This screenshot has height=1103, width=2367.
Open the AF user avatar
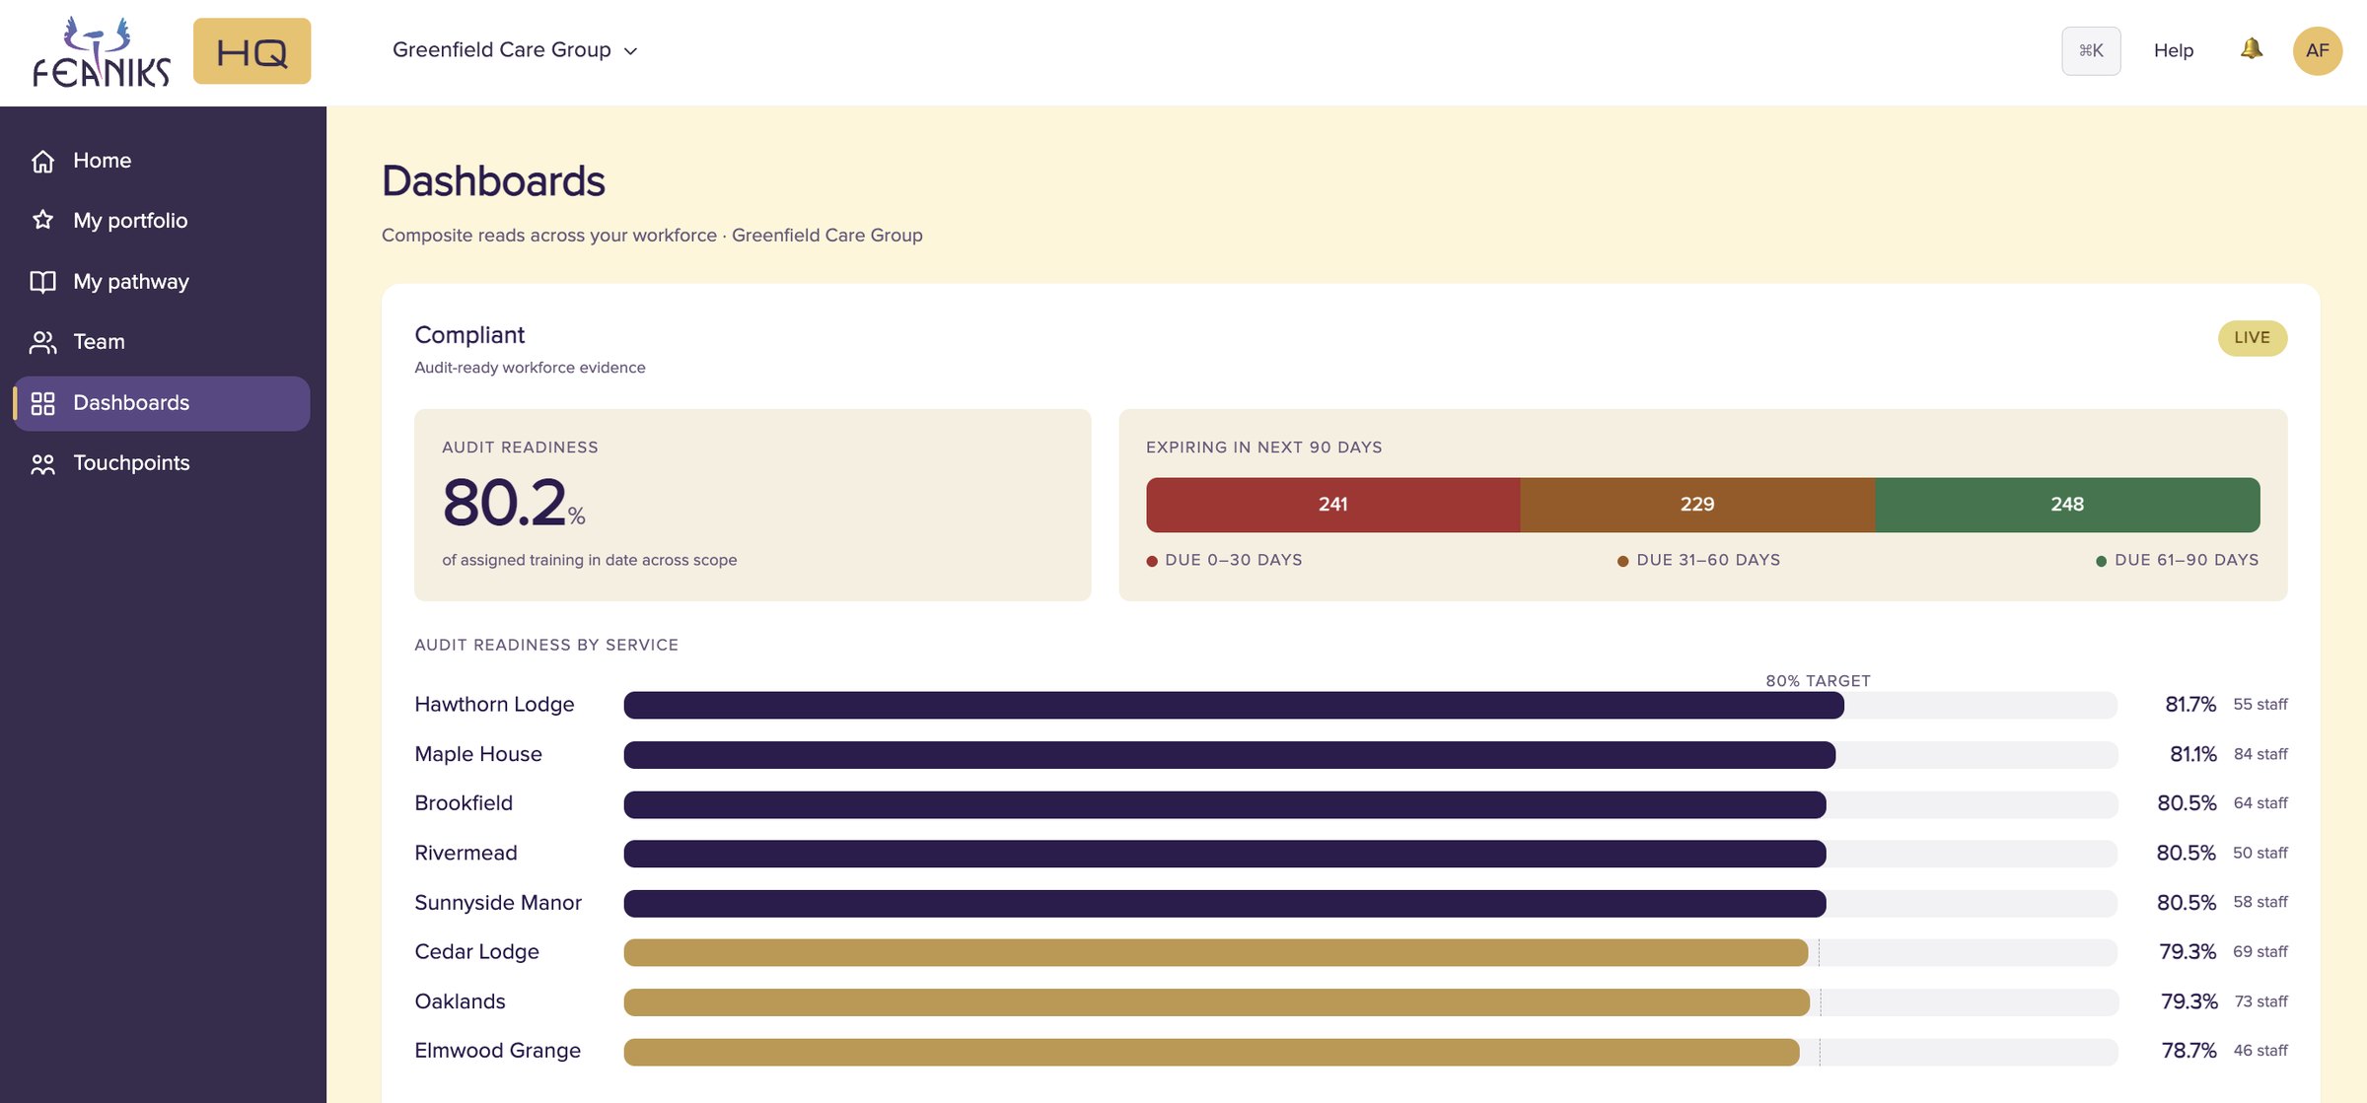click(x=2317, y=50)
